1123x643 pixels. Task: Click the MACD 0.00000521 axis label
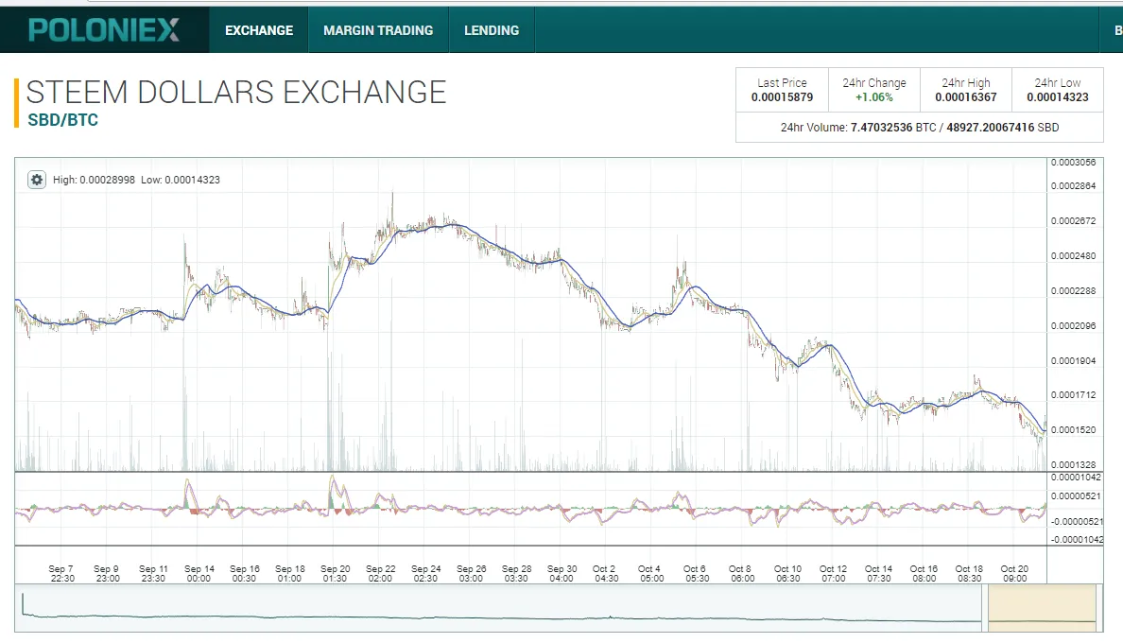click(1076, 496)
